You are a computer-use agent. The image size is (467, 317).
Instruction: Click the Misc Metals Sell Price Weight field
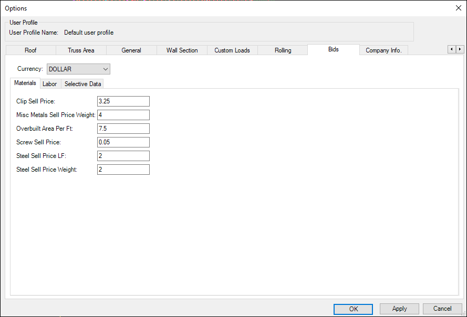pyautogui.click(x=123, y=115)
